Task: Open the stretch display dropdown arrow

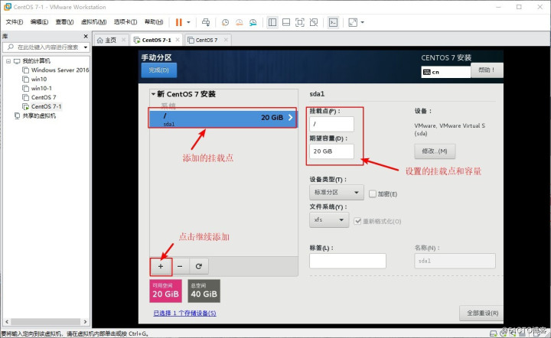Action: (x=362, y=22)
